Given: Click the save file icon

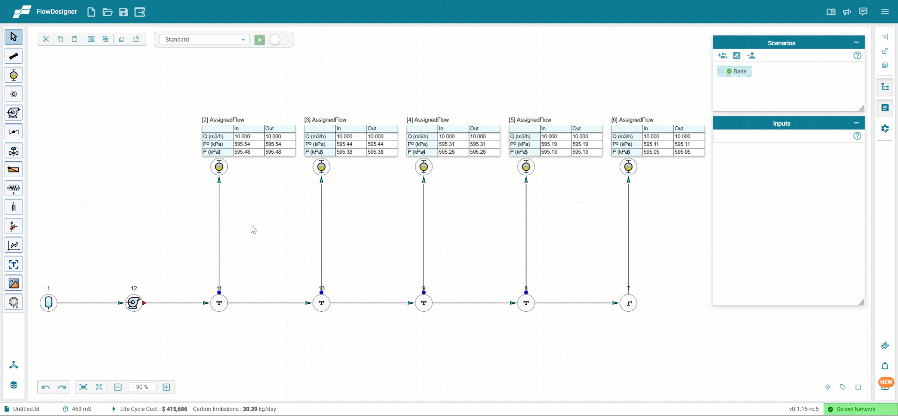Looking at the screenshot, I should (x=123, y=12).
